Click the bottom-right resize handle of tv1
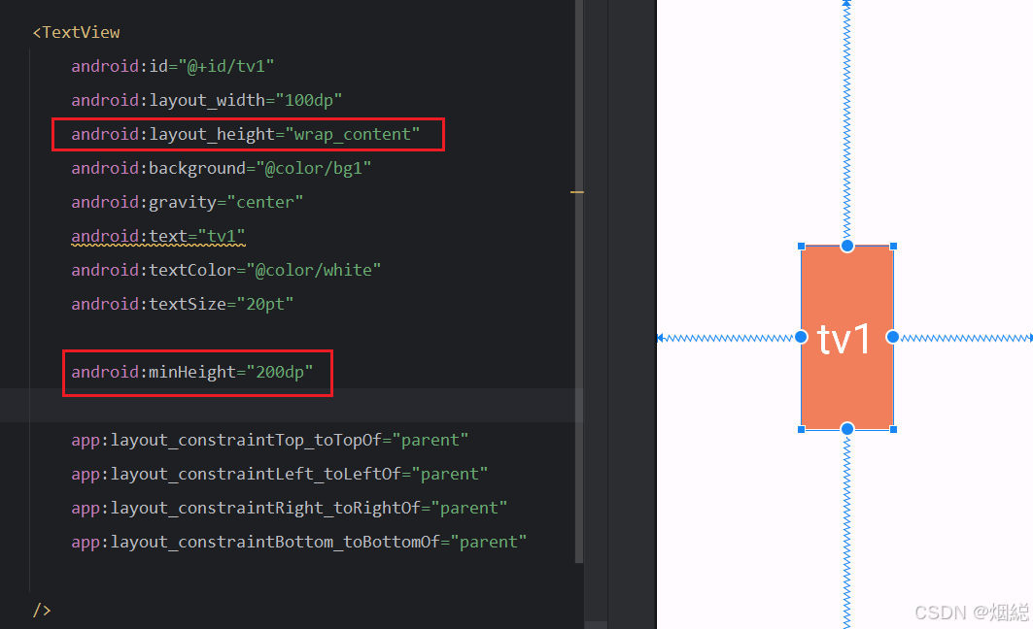Viewport: 1033px width, 629px height. 892,428
